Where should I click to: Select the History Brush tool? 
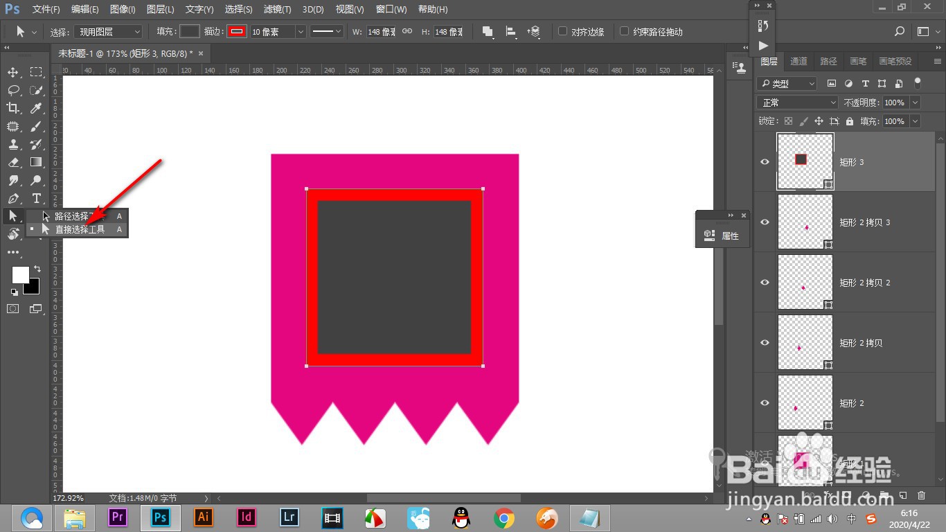(36, 144)
